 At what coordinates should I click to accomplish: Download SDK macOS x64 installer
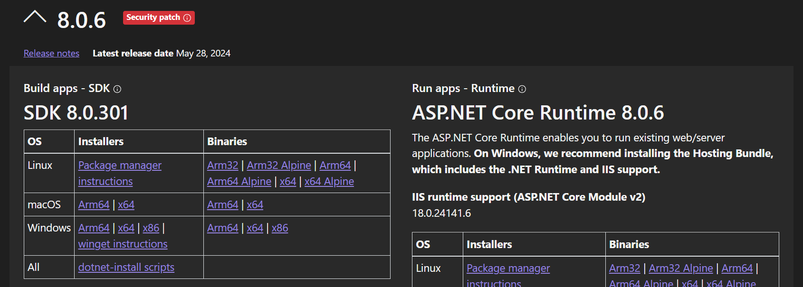(x=126, y=204)
